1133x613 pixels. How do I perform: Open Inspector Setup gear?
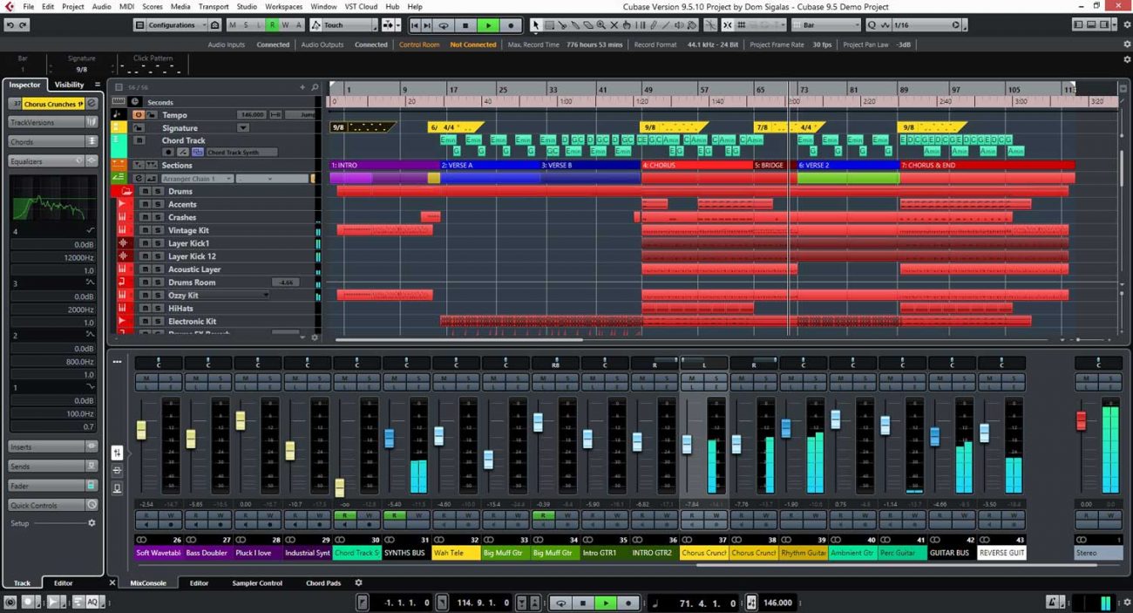[x=92, y=523]
